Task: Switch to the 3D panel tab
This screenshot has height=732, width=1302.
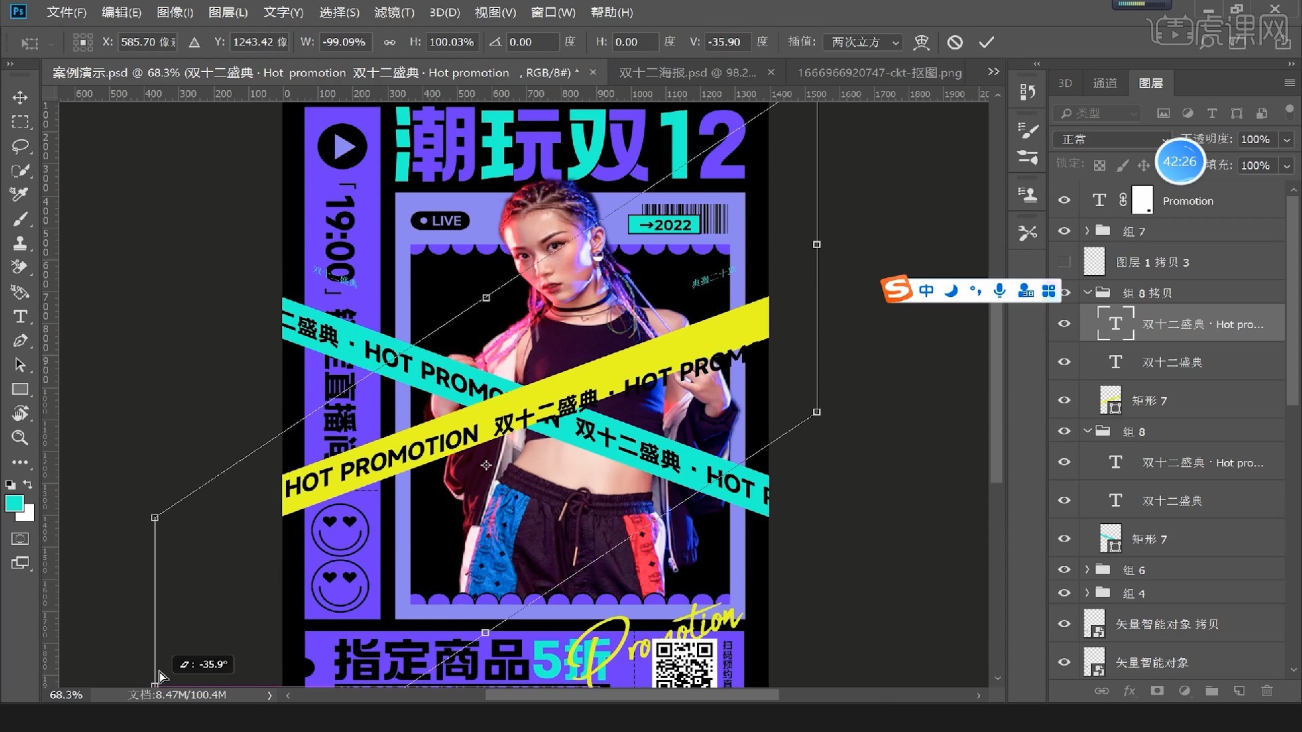Action: 1065,83
